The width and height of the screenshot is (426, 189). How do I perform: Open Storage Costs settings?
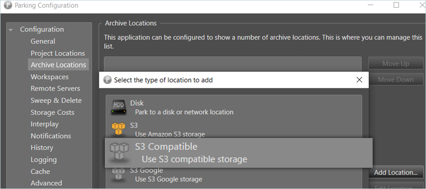52,112
